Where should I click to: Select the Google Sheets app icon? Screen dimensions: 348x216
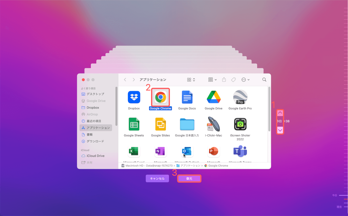pyautogui.click(x=134, y=124)
